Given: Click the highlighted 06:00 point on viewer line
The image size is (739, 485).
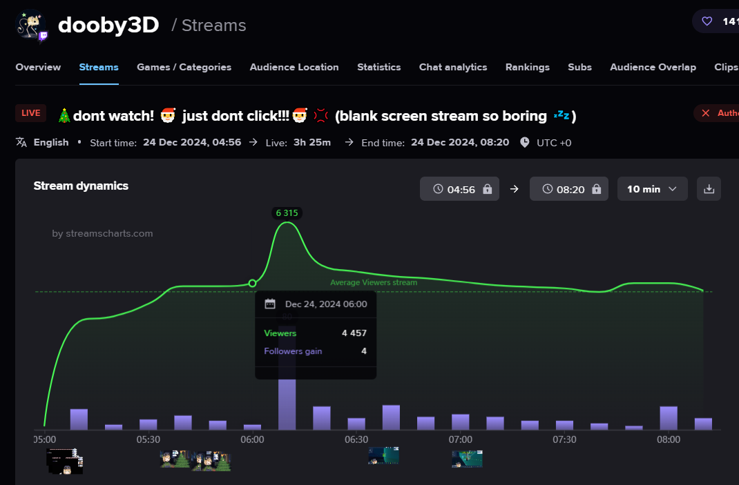Looking at the screenshot, I should click(x=253, y=283).
